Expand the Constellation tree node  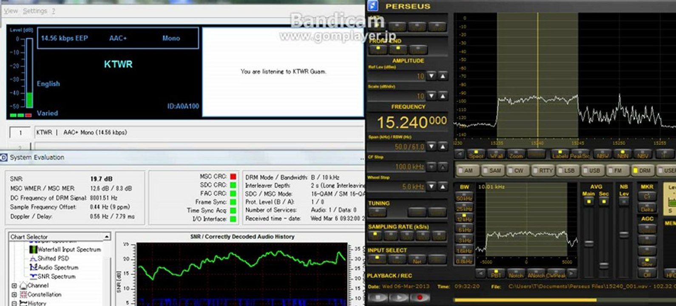[14, 295]
